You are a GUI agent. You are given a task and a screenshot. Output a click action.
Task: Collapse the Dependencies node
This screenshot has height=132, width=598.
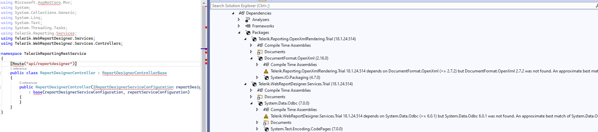coord(233,13)
